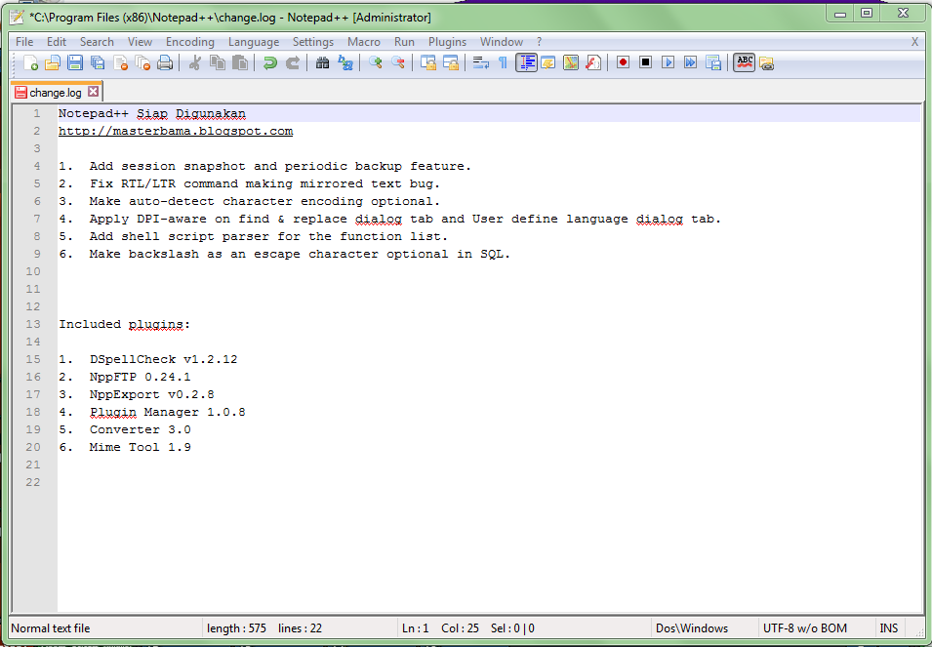
Task: Toggle show all characters pilcrow icon
Action: click(503, 62)
